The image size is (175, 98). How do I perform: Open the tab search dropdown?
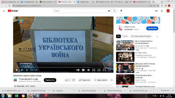tap(162, 2)
